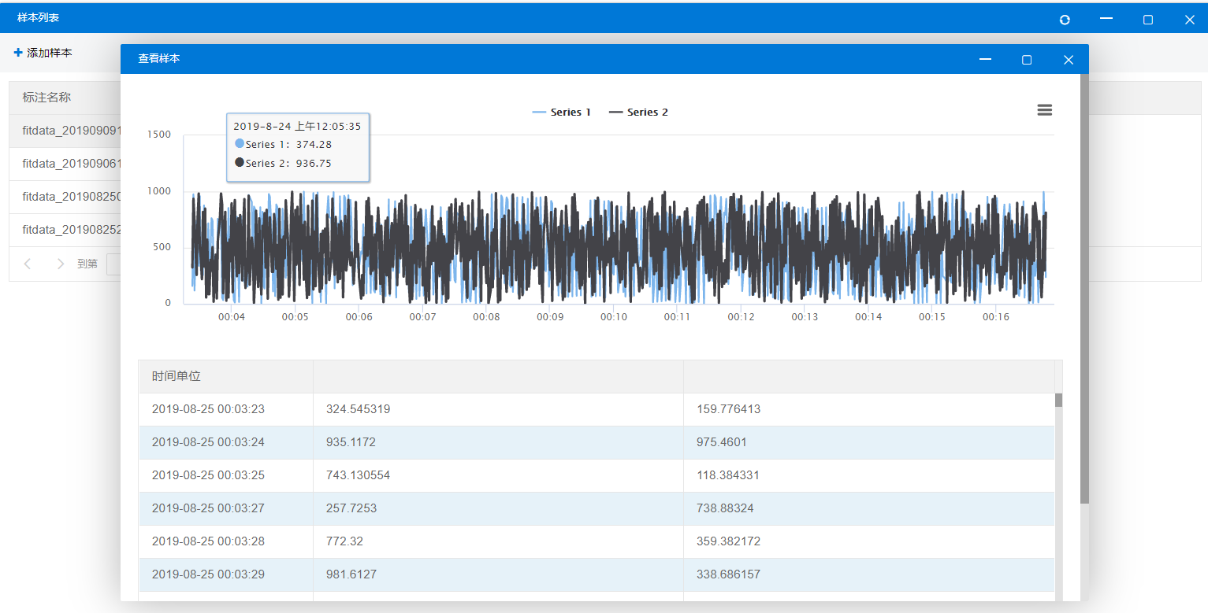Minimize the 样本列表 window
The height and width of the screenshot is (613, 1208).
click(x=1106, y=19)
